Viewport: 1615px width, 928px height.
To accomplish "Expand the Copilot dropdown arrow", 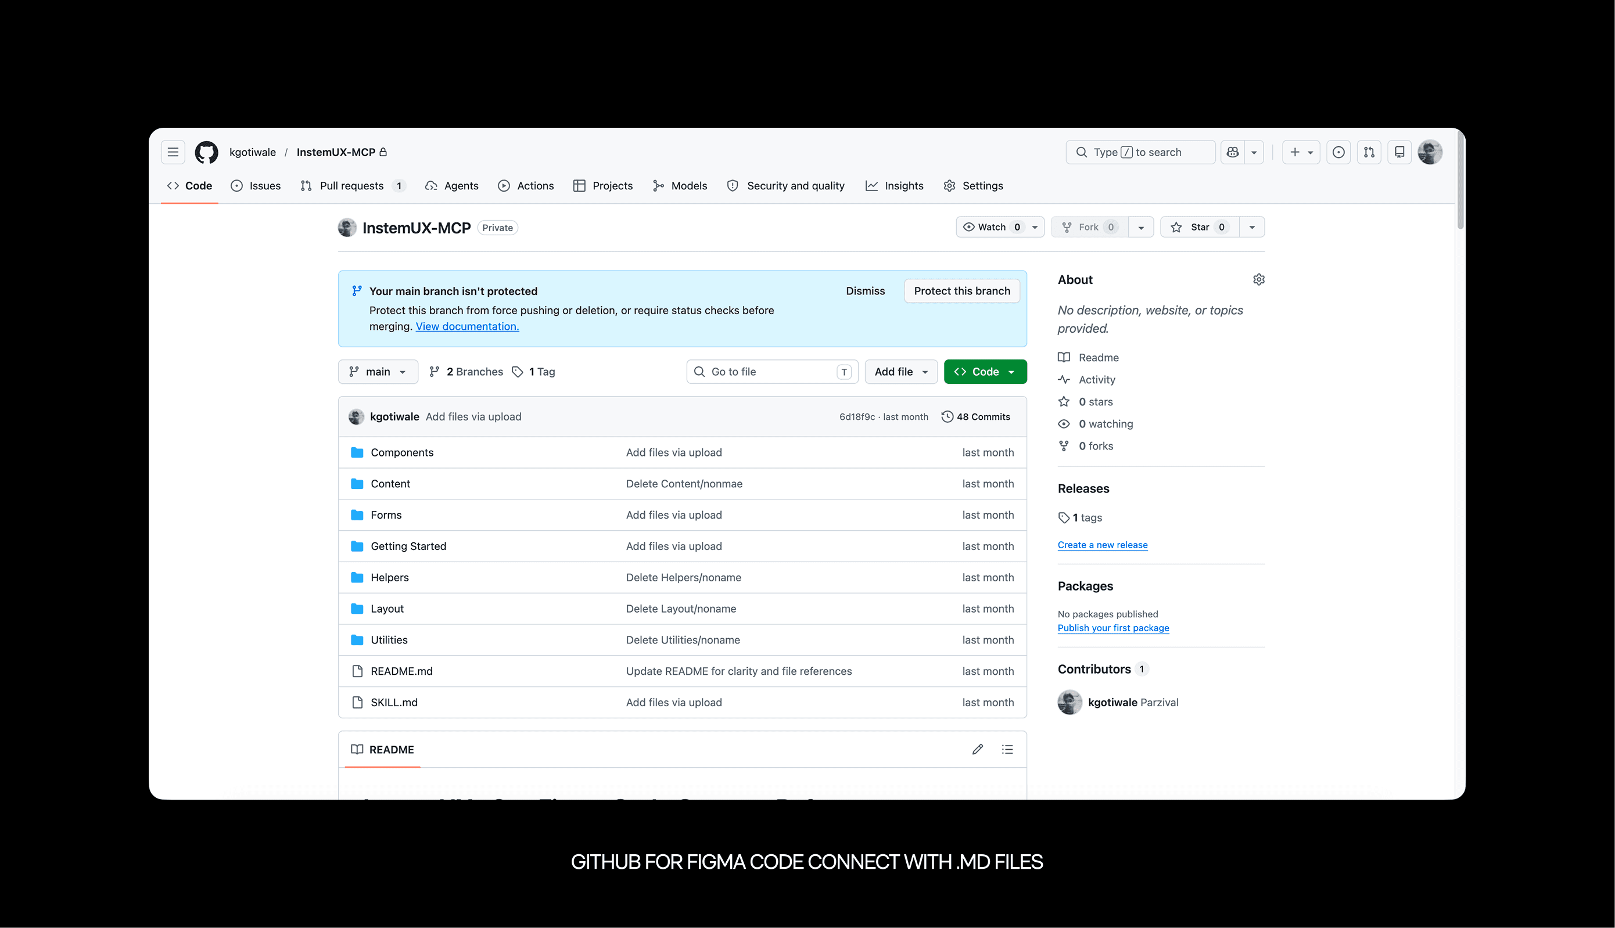I will (1254, 152).
